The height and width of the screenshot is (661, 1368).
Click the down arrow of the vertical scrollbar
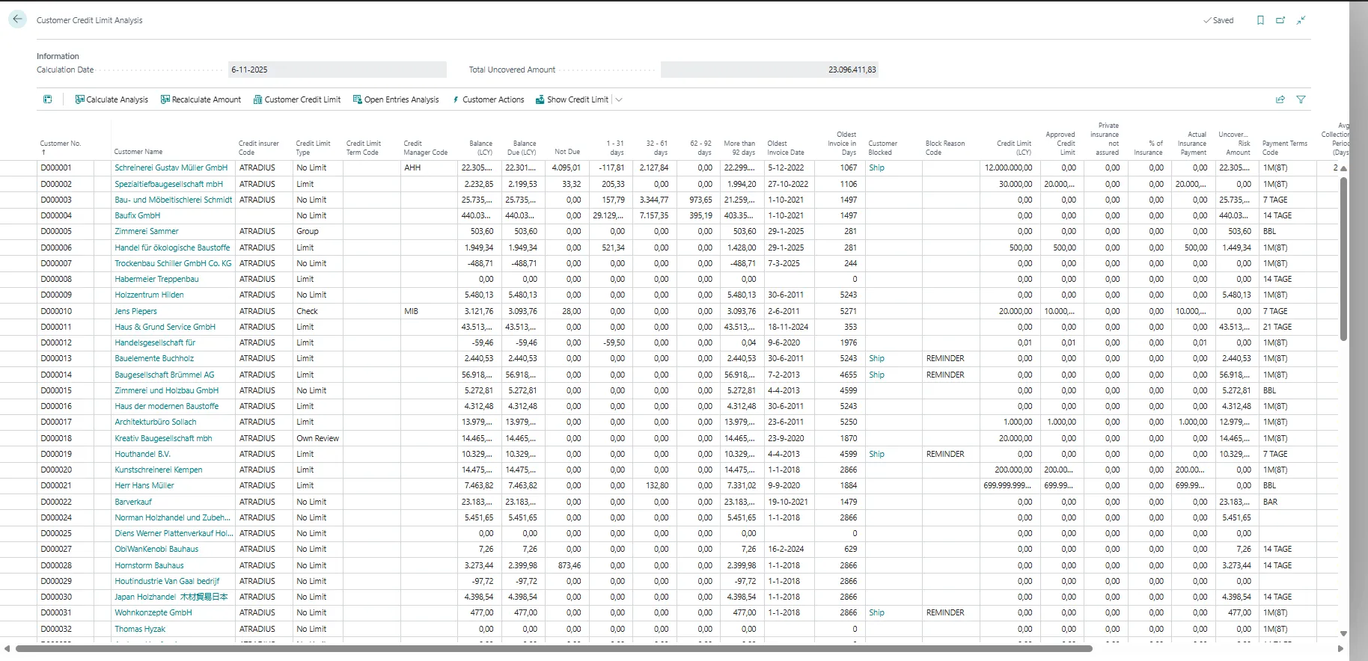pyautogui.click(x=1343, y=633)
